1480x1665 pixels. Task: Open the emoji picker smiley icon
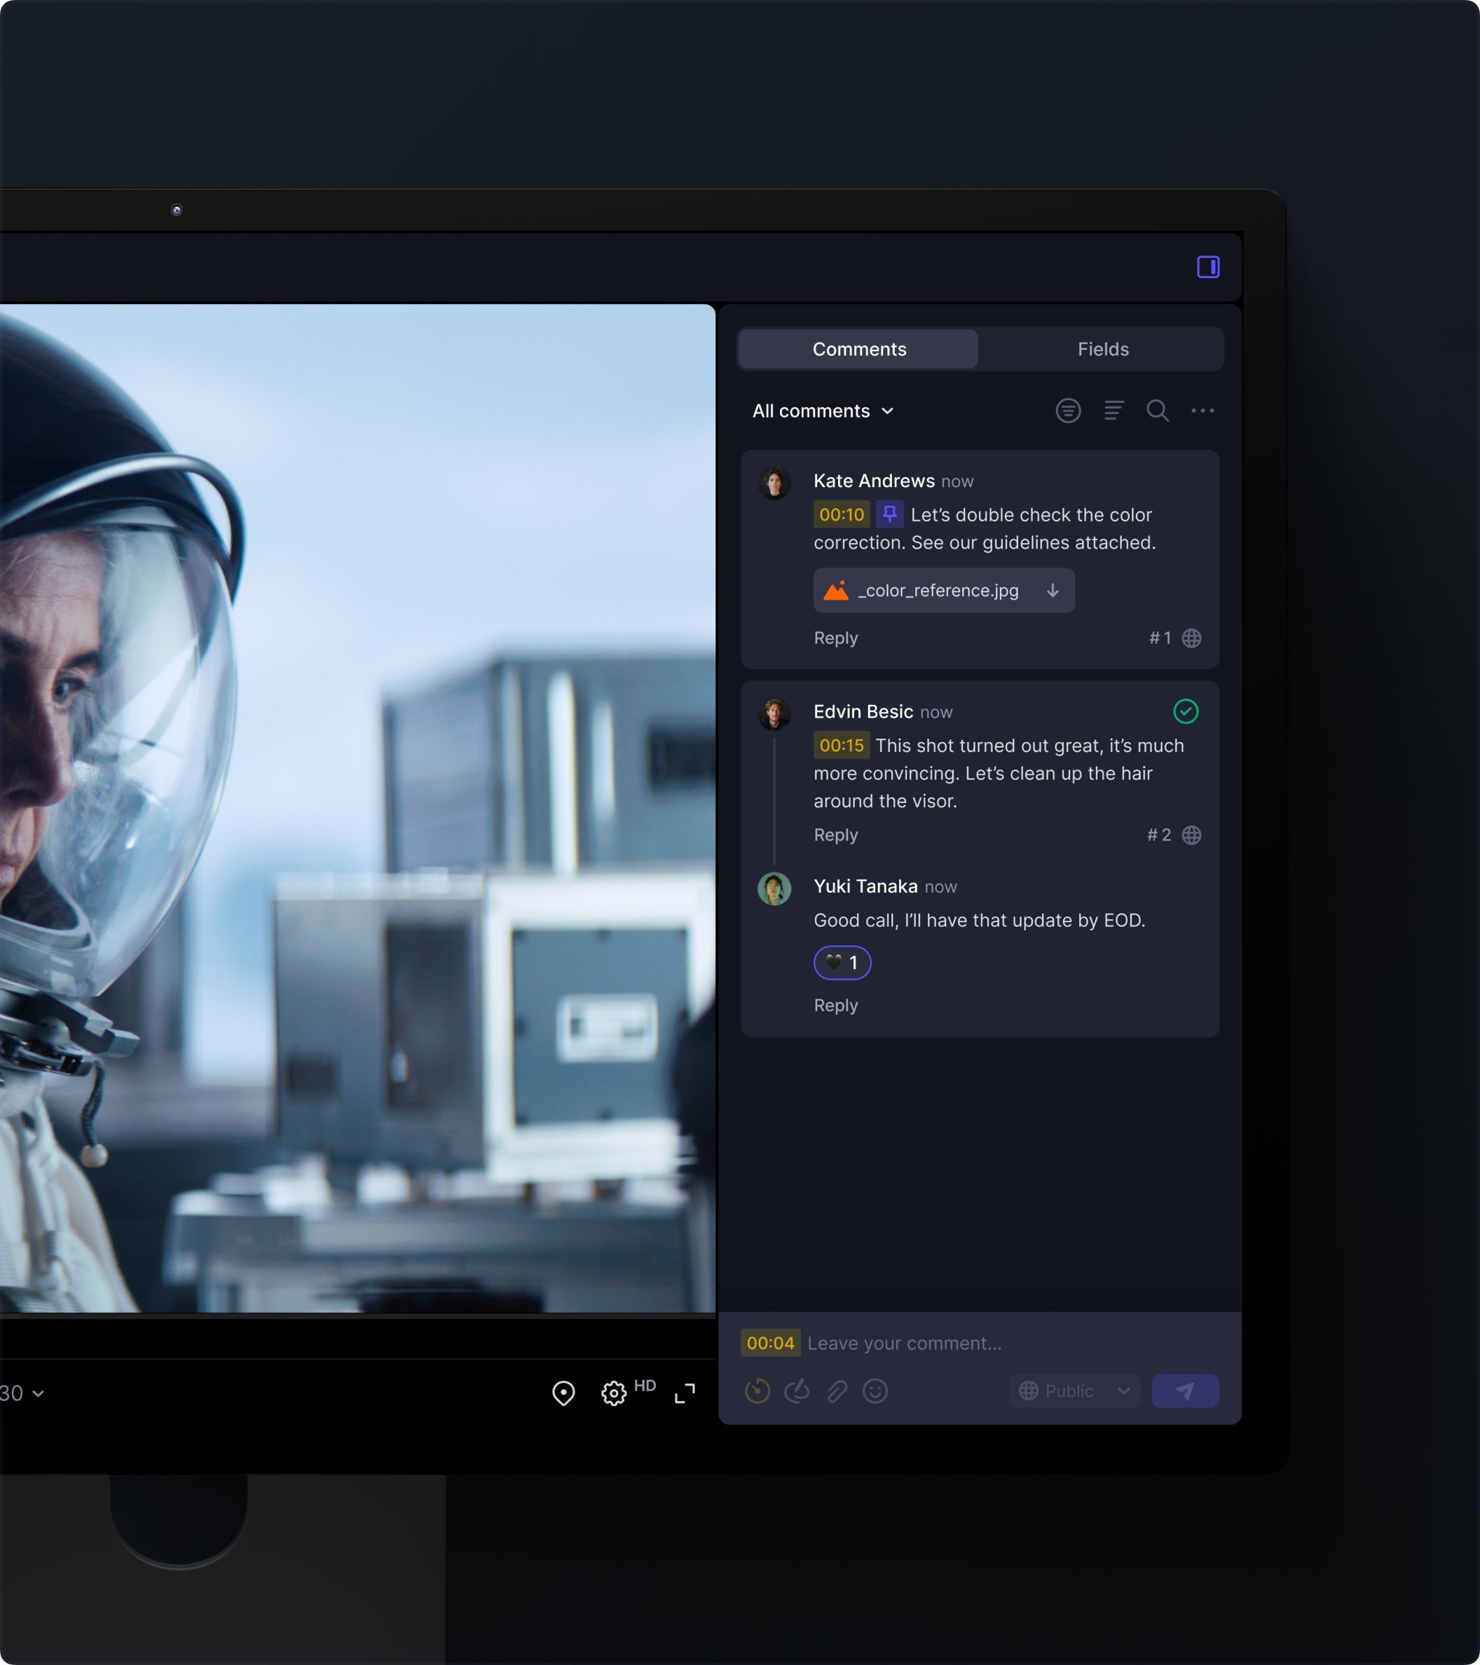coord(875,1391)
